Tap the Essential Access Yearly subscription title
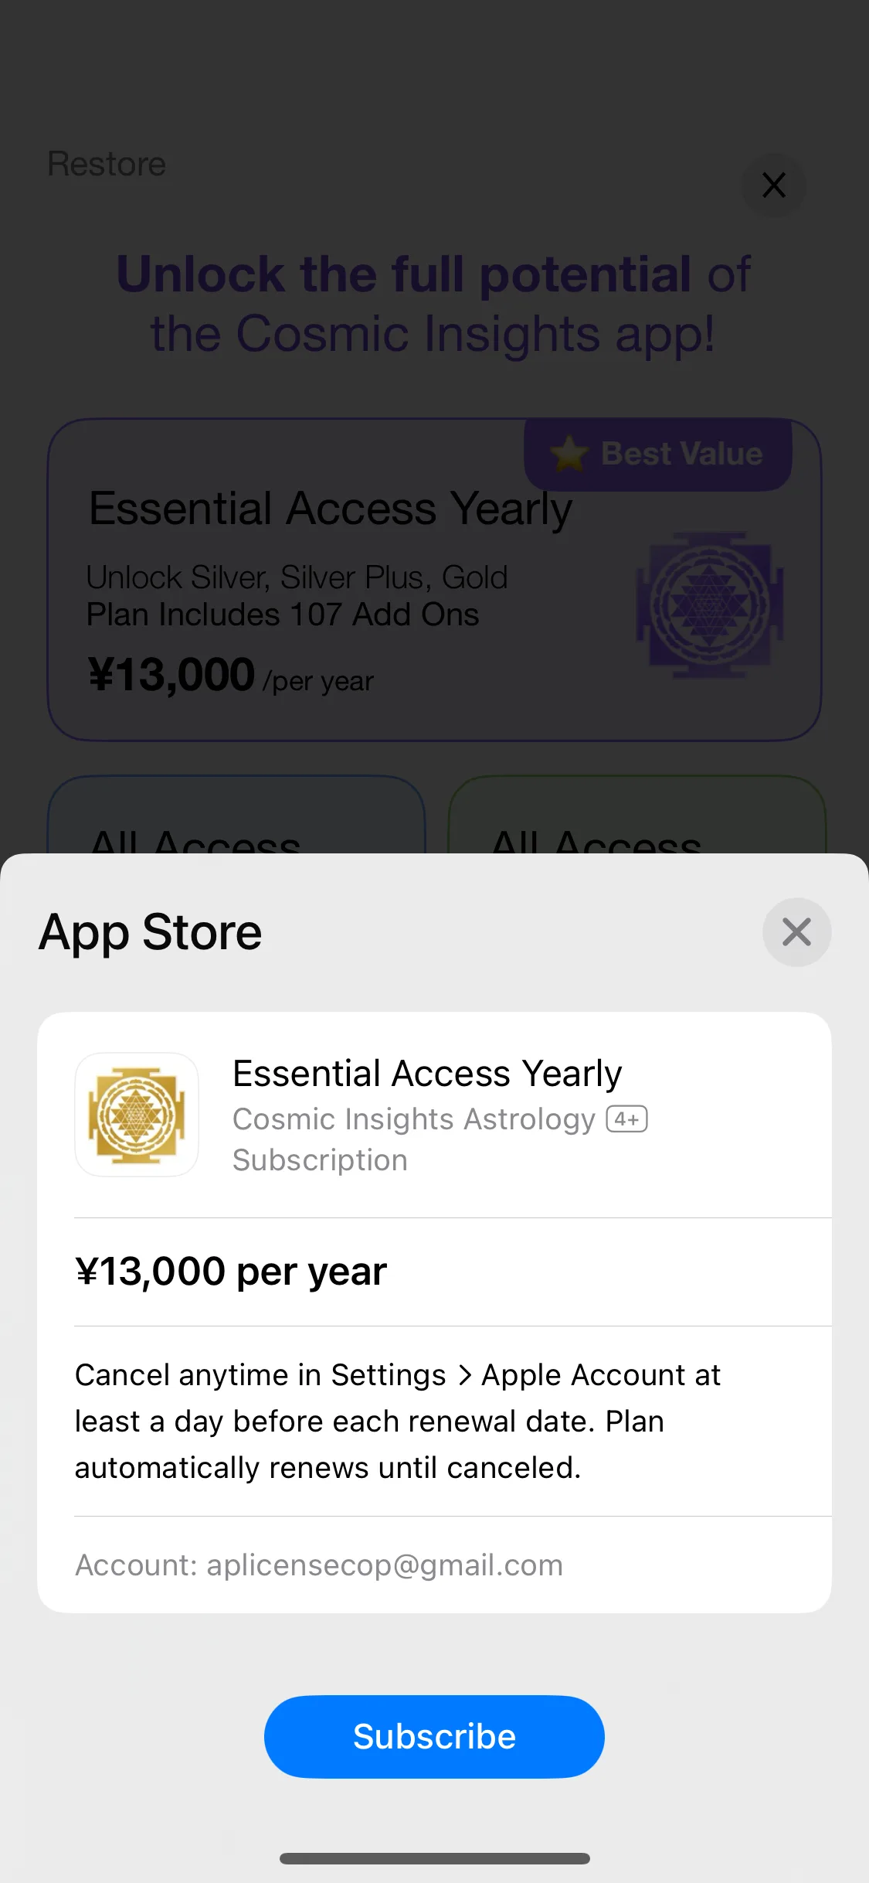The height and width of the screenshot is (1883, 869). click(x=427, y=1074)
